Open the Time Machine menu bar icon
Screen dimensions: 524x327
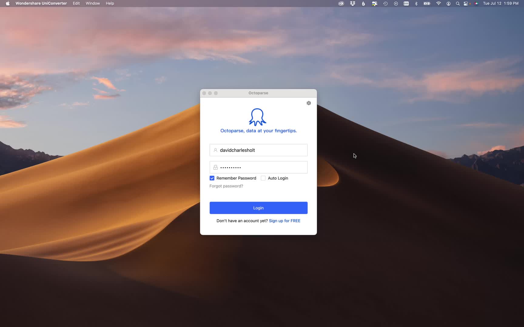point(385,4)
